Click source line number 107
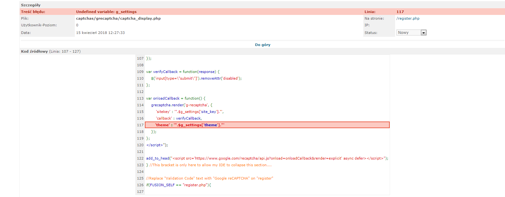This screenshot has width=505, height=197. click(140, 58)
